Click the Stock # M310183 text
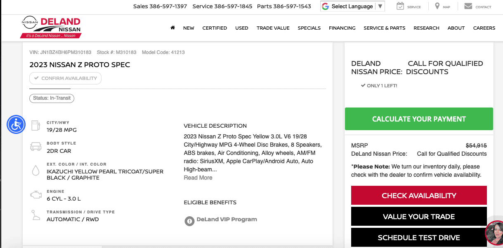503x248 pixels. click(x=116, y=52)
